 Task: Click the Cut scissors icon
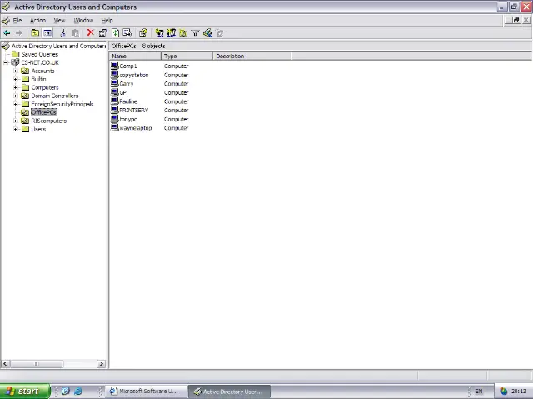[x=62, y=33]
